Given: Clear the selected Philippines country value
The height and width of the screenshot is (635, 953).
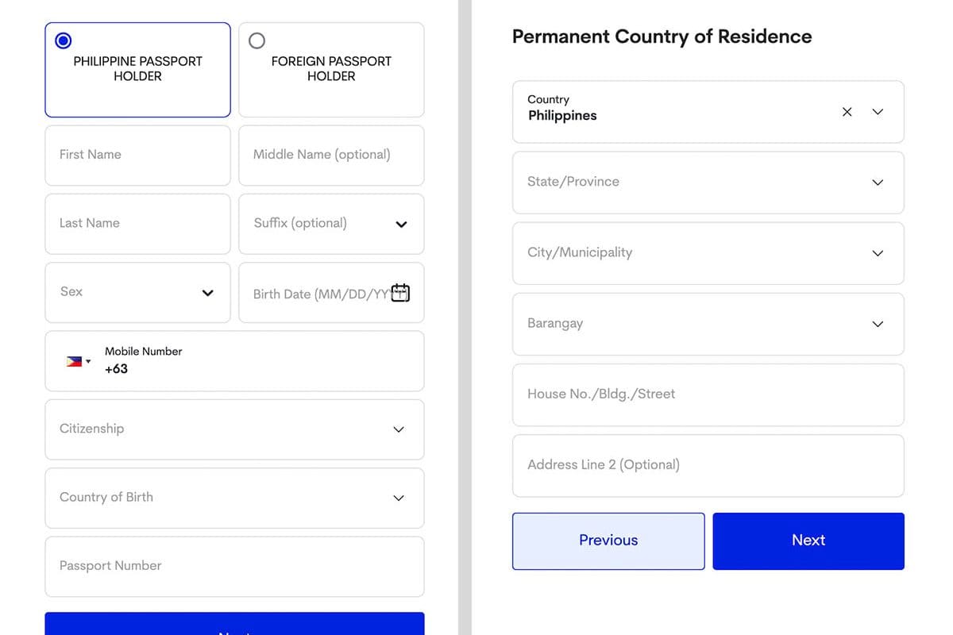Looking at the screenshot, I should [847, 112].
